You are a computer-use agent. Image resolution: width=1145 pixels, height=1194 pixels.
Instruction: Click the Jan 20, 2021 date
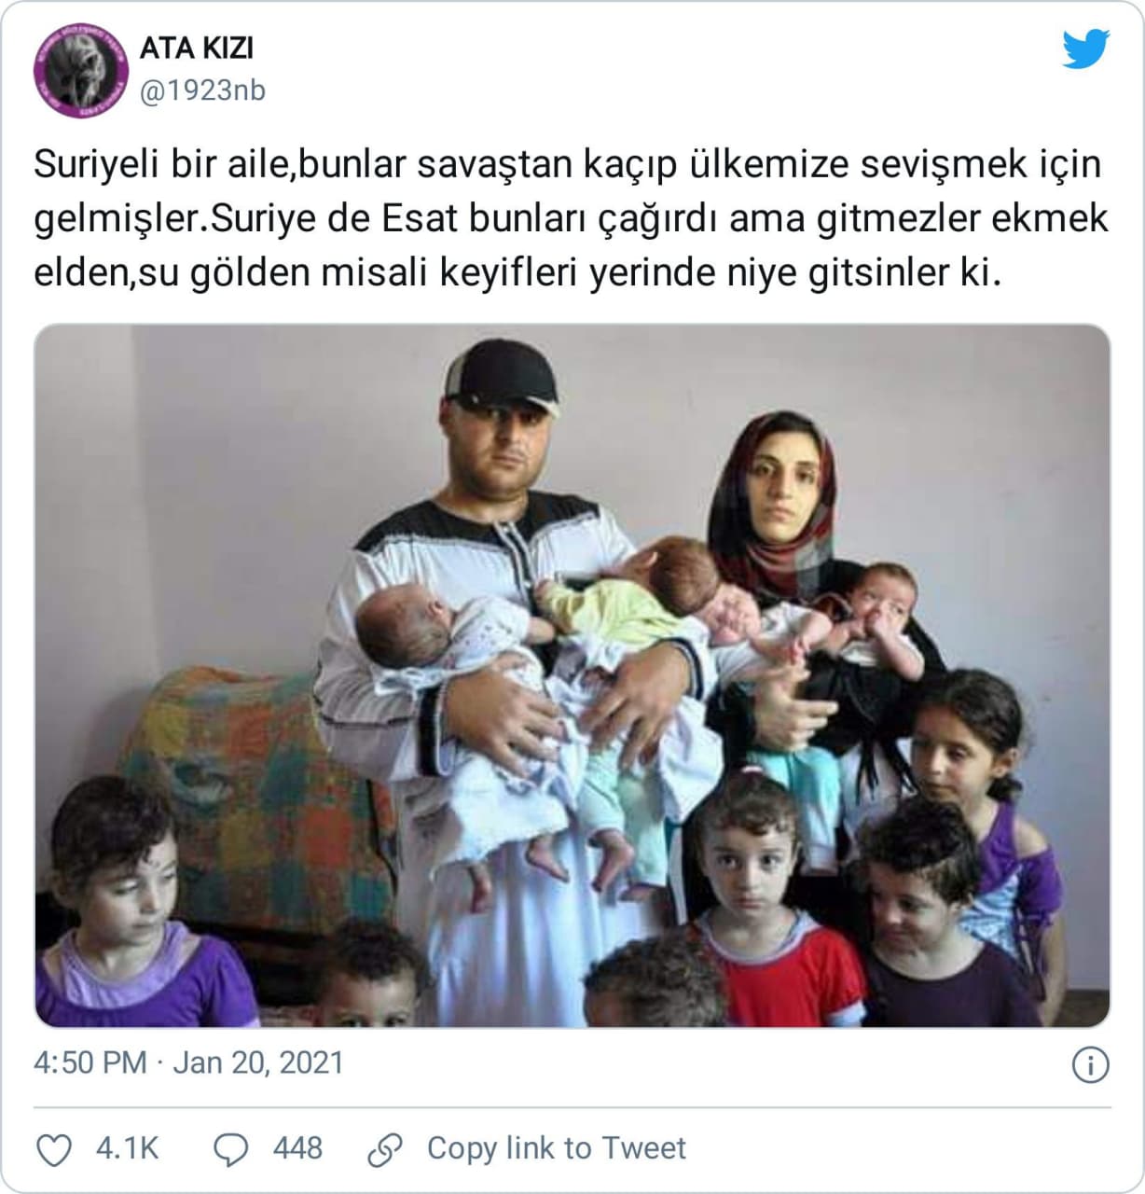click(x=258, y=1063)
